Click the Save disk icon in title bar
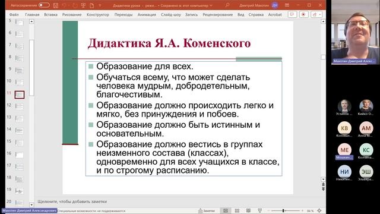 pos(56,5)
